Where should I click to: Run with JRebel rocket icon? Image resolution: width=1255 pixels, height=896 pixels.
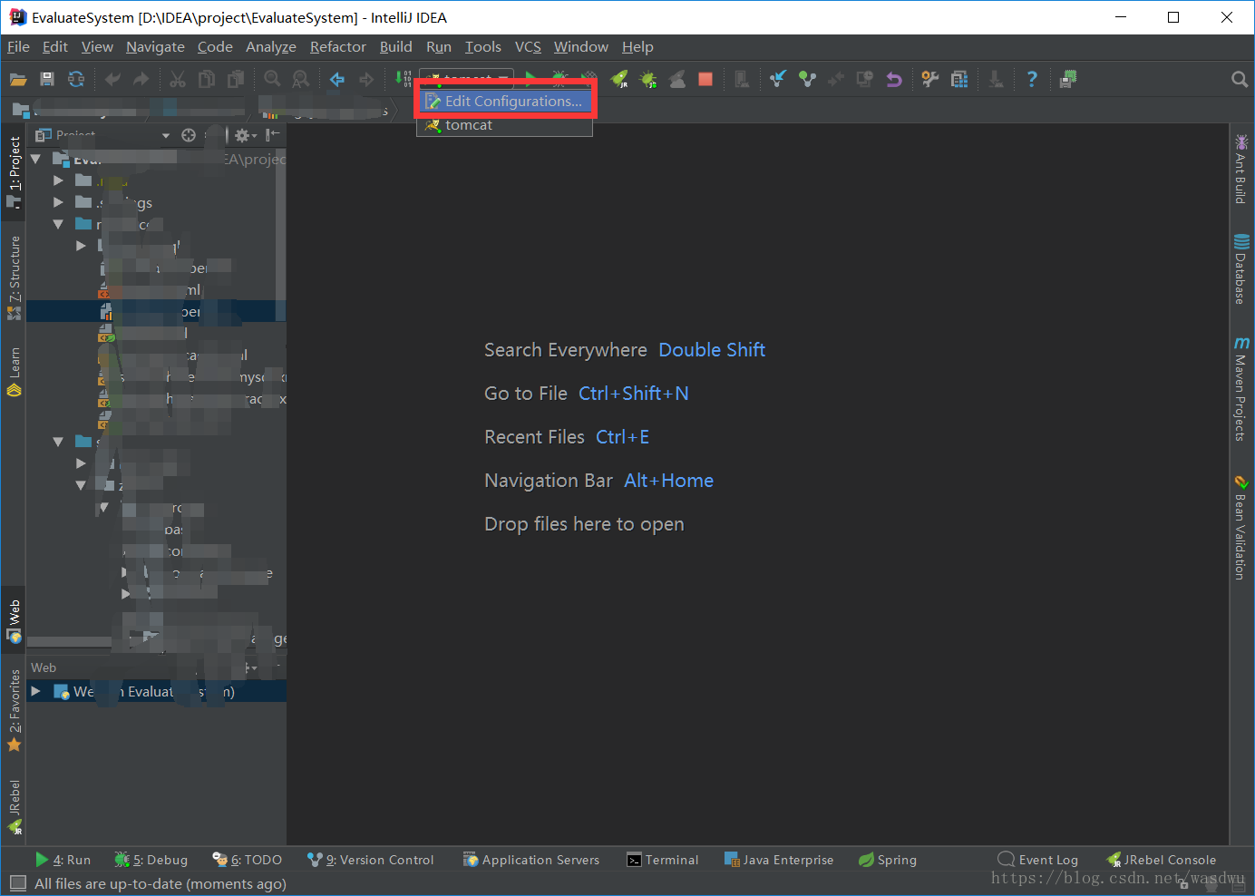[x=619, y=80]
